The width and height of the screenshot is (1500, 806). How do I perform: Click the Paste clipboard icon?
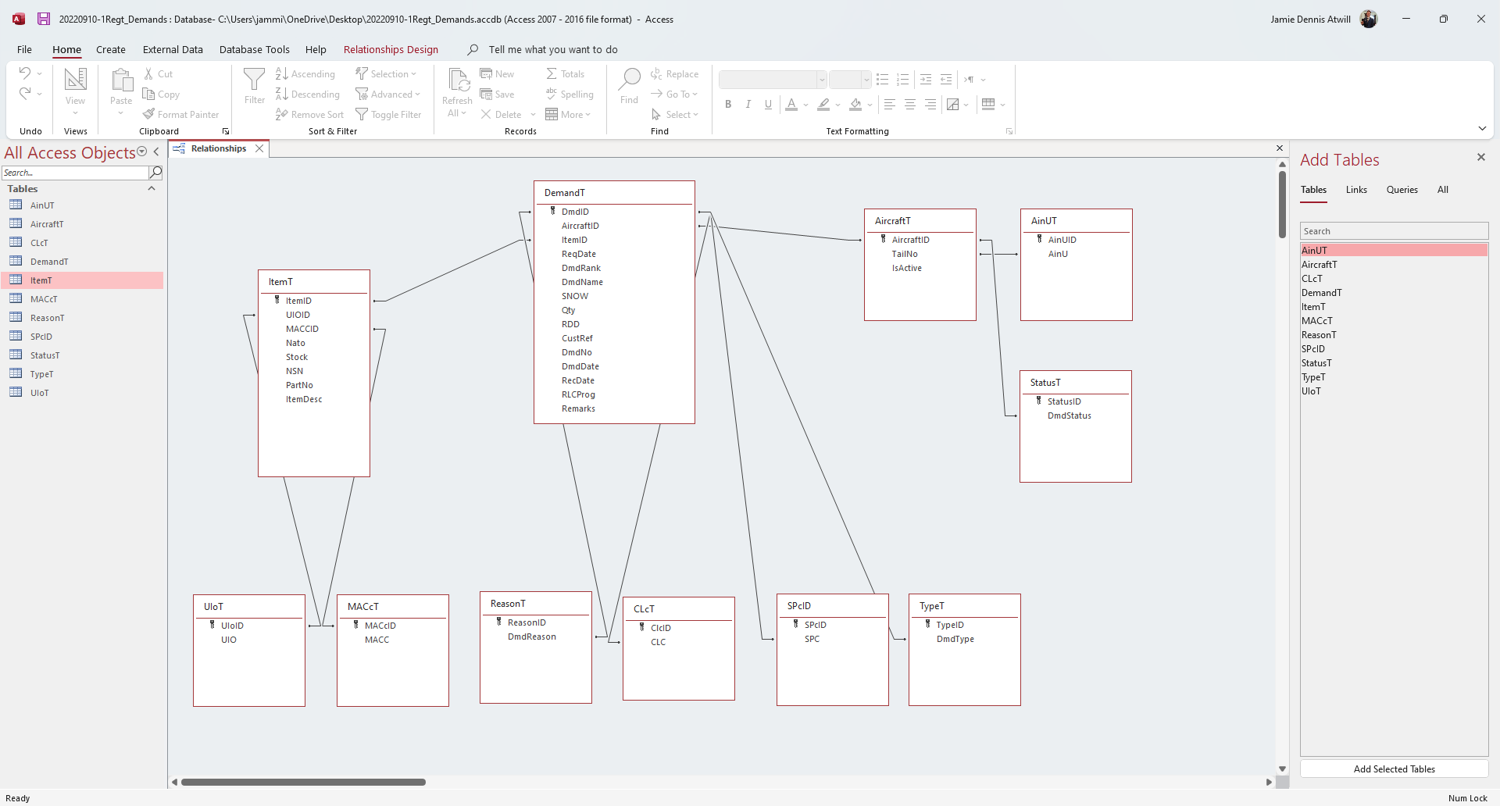click(x=121, y=80)
